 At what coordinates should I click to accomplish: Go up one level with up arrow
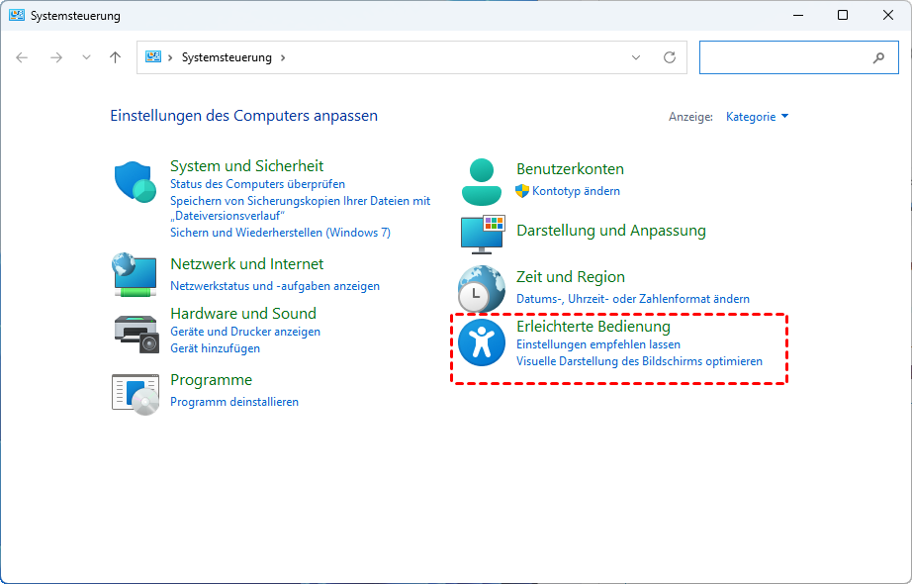tap(115, 57)
